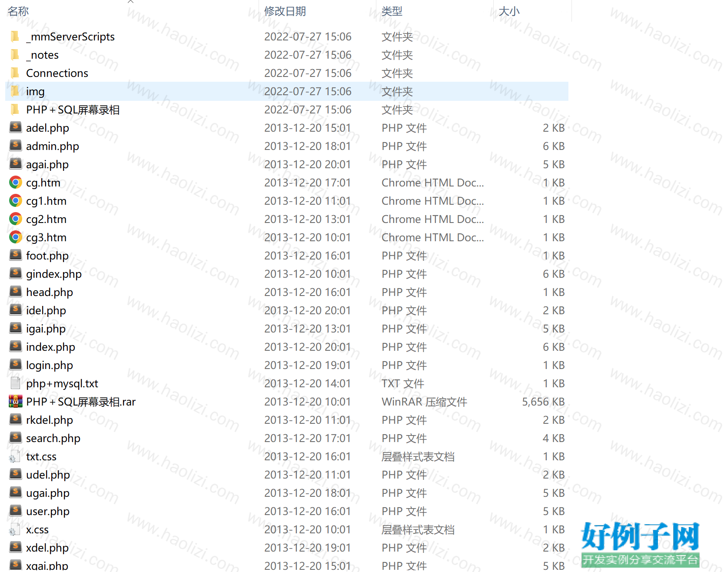
Task: Select the gindex.php file name
Action: 54,274
